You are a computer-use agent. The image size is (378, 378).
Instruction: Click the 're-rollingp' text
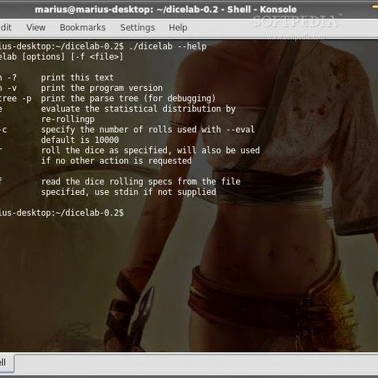coord(68,120)
